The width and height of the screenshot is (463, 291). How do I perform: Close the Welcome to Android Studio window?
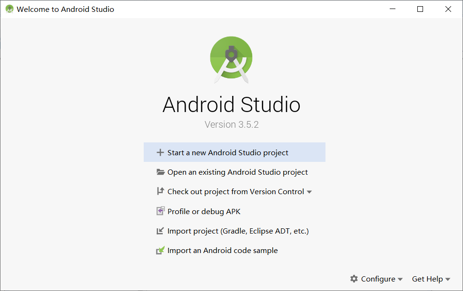pyautogui.click(x=448, y=9)
